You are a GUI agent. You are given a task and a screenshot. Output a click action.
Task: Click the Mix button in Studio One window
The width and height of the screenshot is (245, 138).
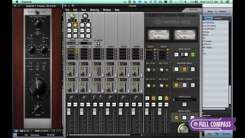217,134
